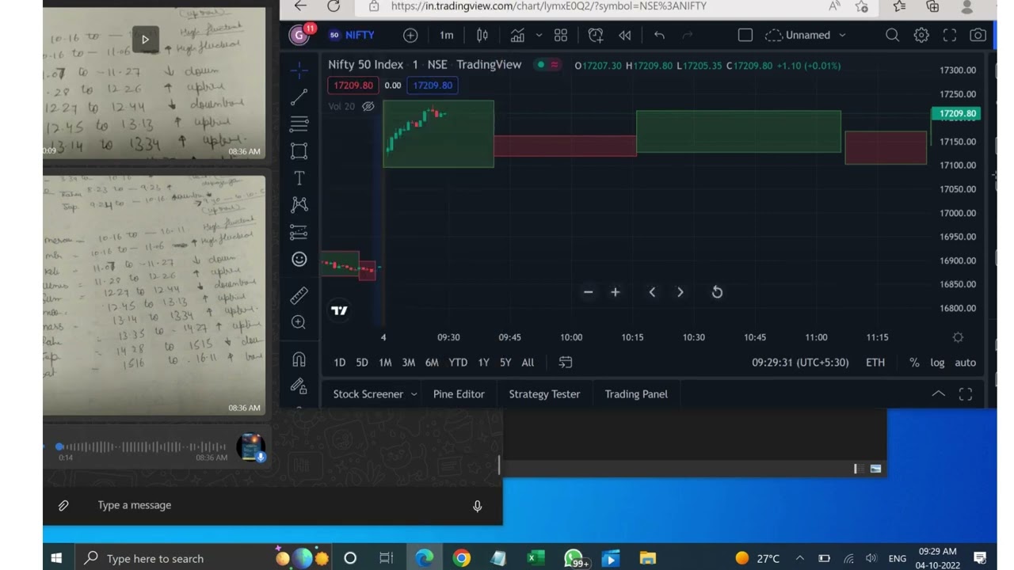The height and width of the screenshot is (570, 1014).
Task: Open the user profile avatar menu
Action: tap(300, 35)
